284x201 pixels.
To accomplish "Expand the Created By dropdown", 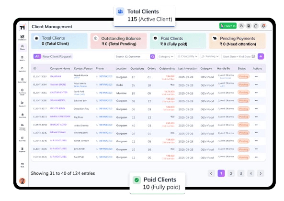I will tap(187, 56).
